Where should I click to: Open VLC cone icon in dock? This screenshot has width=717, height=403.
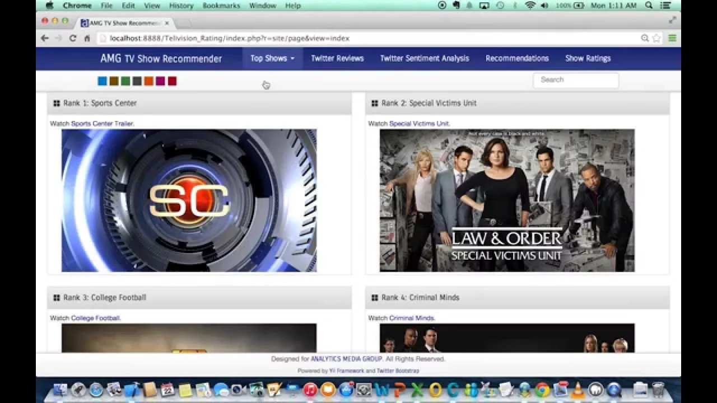tap(578, 390)
